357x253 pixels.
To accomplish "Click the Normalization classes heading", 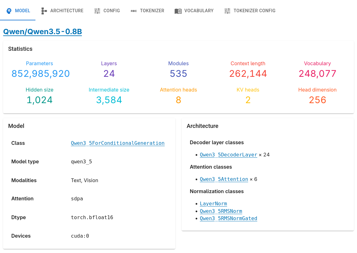I will (x=217, y=191).
